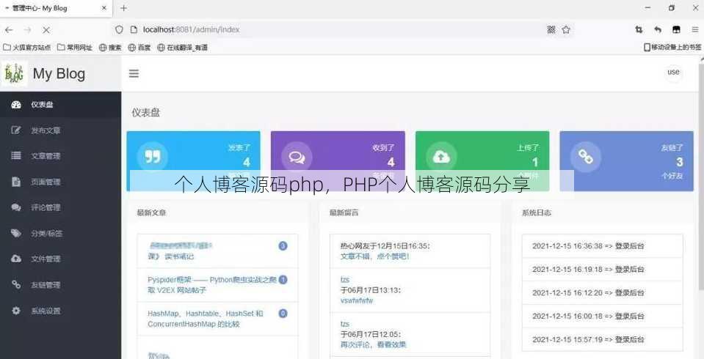Click log entry 2021-12-15 15:57:19 登录后台
This screenshot has width=704, height=359.
602,339
